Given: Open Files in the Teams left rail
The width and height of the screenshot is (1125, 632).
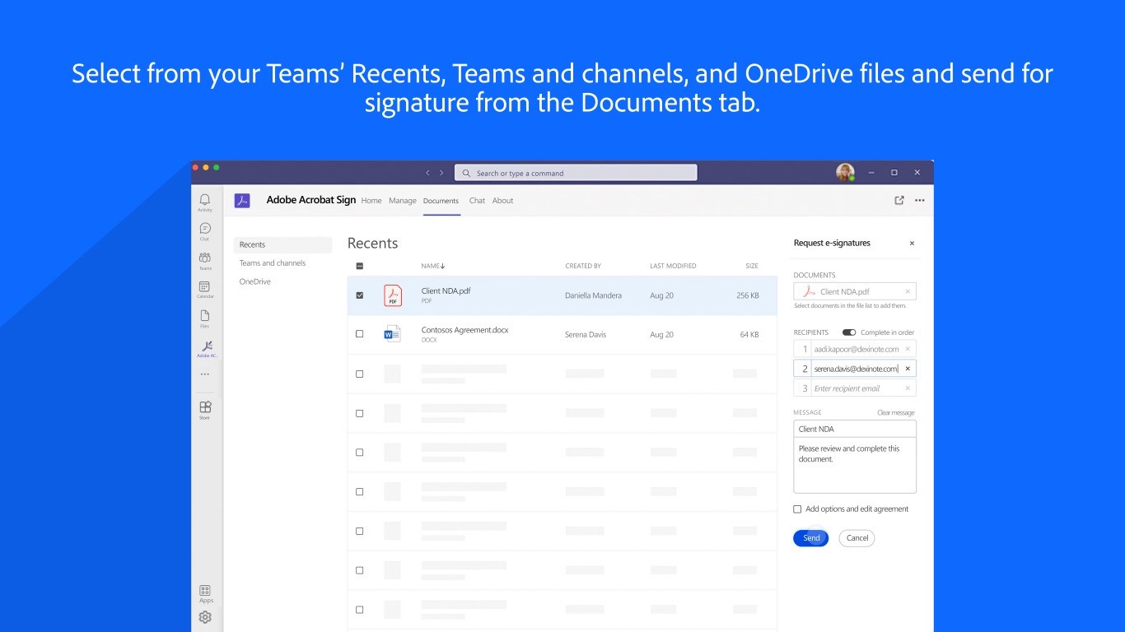Looking at the screenshot, I should (x=204, y=318).
